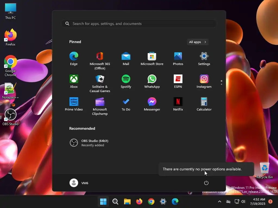Select the Firefox desktop shortcut
The image size is (278, 208).
[11, 37]
